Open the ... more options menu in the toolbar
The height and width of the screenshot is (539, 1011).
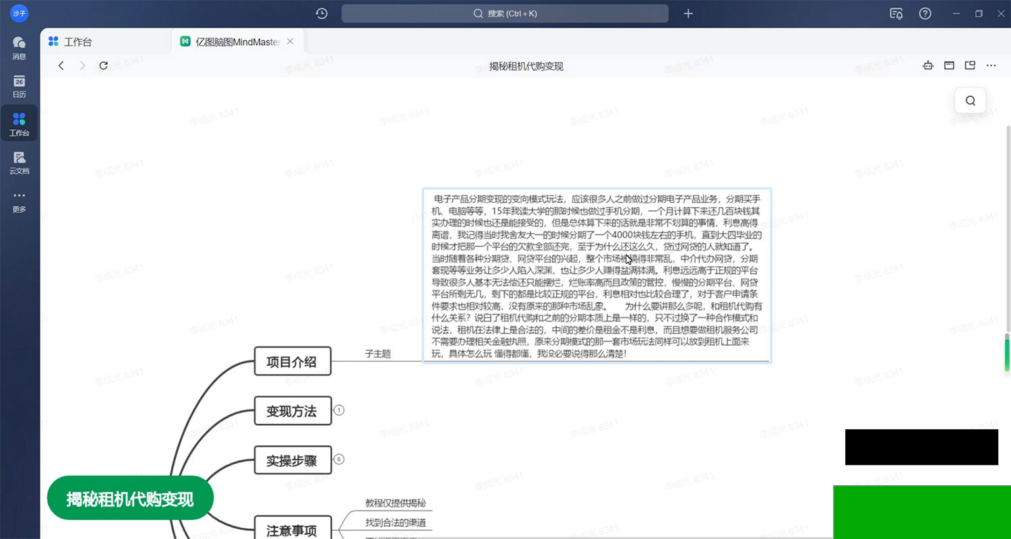pyautogui.click(x=991, y=65)
